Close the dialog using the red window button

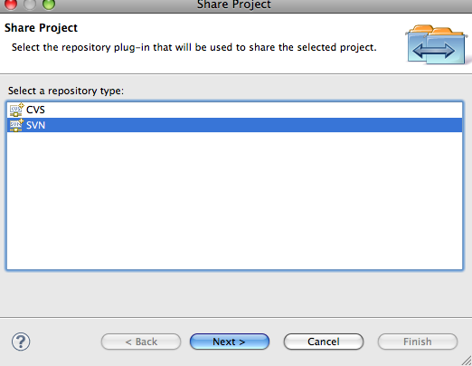11,4
